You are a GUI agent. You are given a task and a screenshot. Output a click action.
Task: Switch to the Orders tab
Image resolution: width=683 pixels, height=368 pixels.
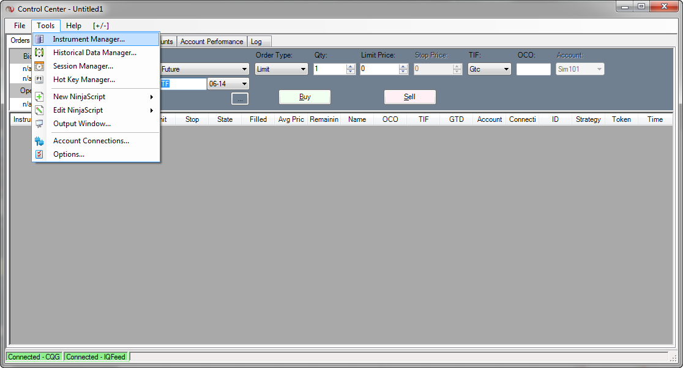click(x=20, y=40)
